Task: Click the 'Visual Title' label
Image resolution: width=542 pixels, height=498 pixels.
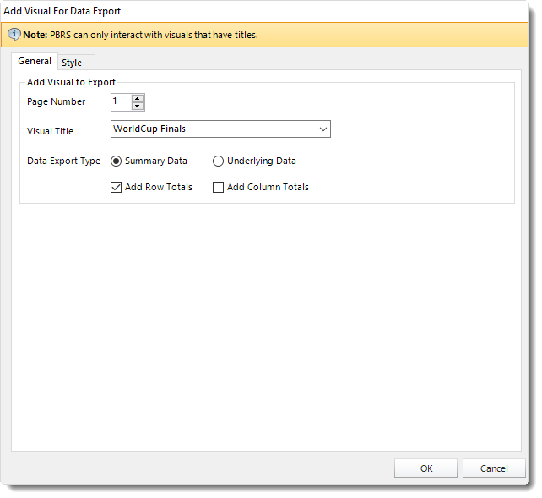Action: click(x=50, y=131)
